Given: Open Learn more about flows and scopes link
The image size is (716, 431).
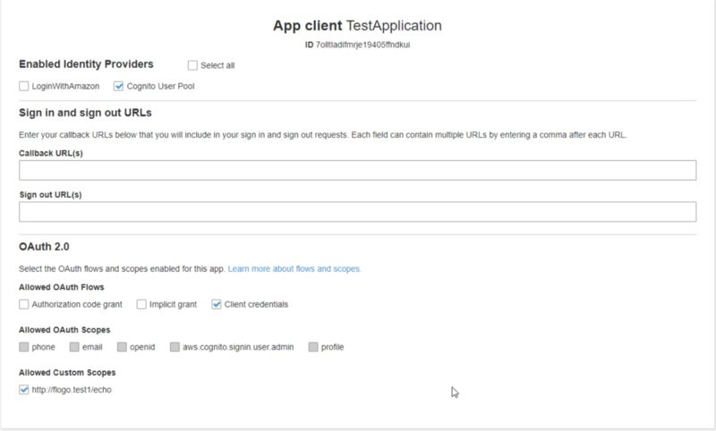Looking at the screenshot, I should tap(294, 268).
